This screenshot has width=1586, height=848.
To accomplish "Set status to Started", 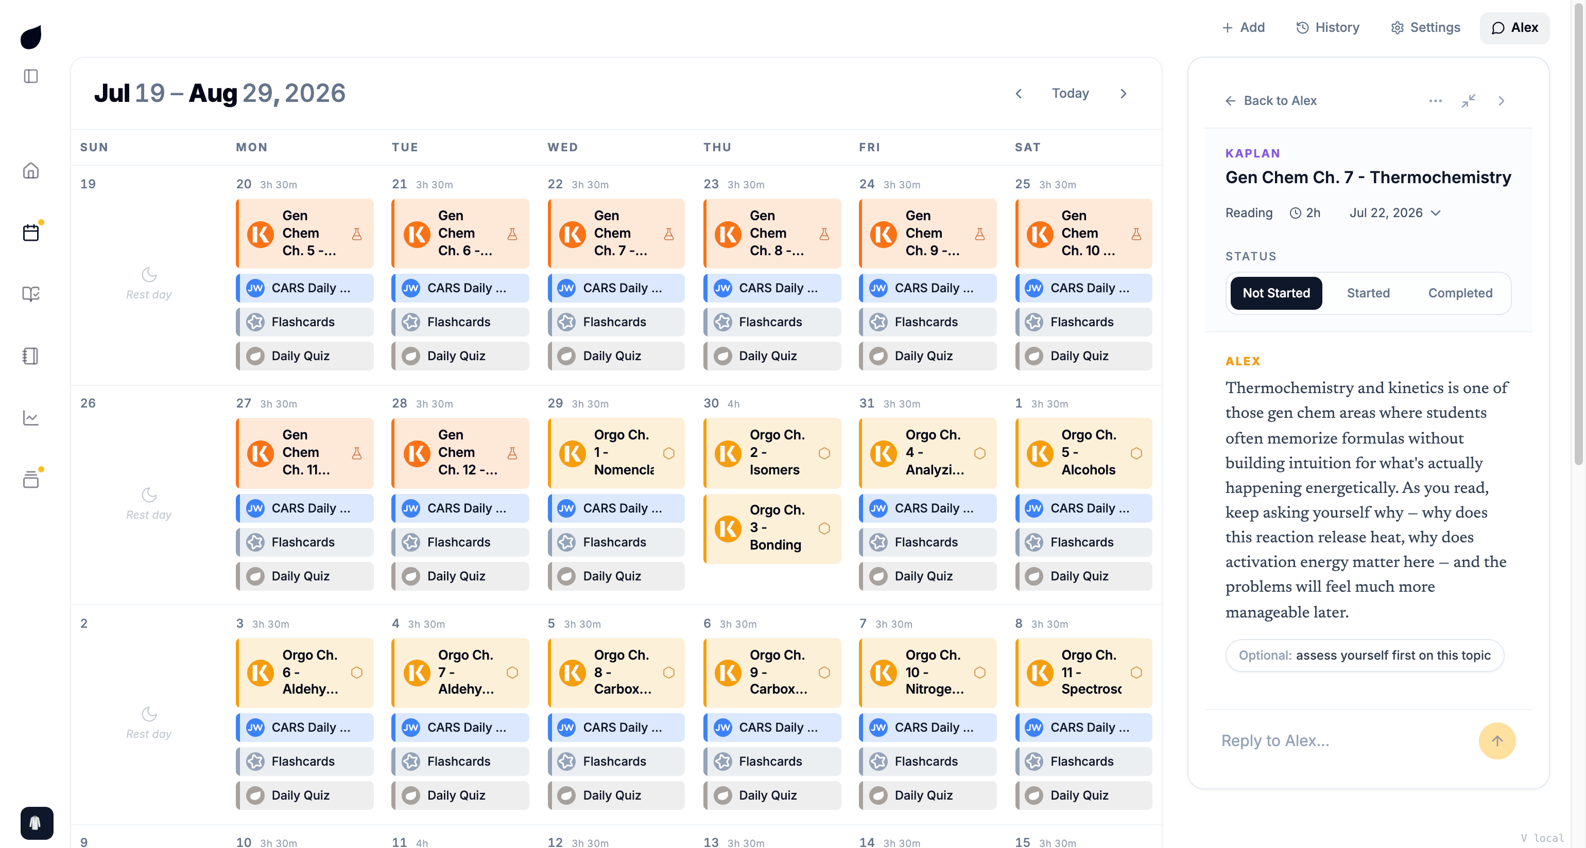I will (1368, 293).
